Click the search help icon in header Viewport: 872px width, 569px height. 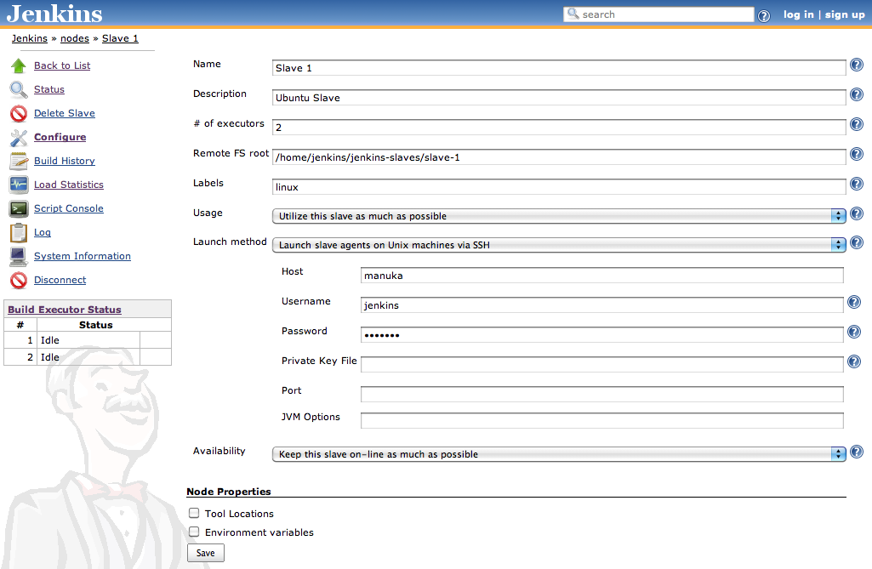(764, 16)
